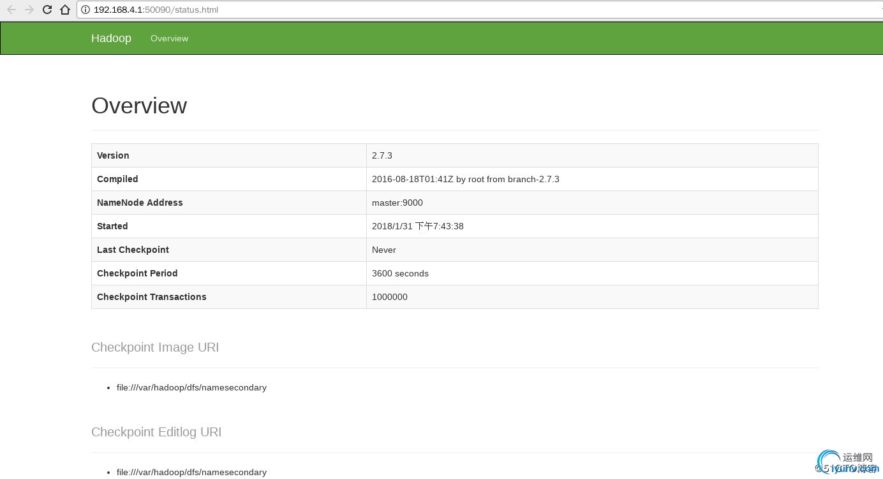Open the Hadoop brand link
The height and width of the screenshot is (479, 883).
pyautogui.click(x=111, y=38)
